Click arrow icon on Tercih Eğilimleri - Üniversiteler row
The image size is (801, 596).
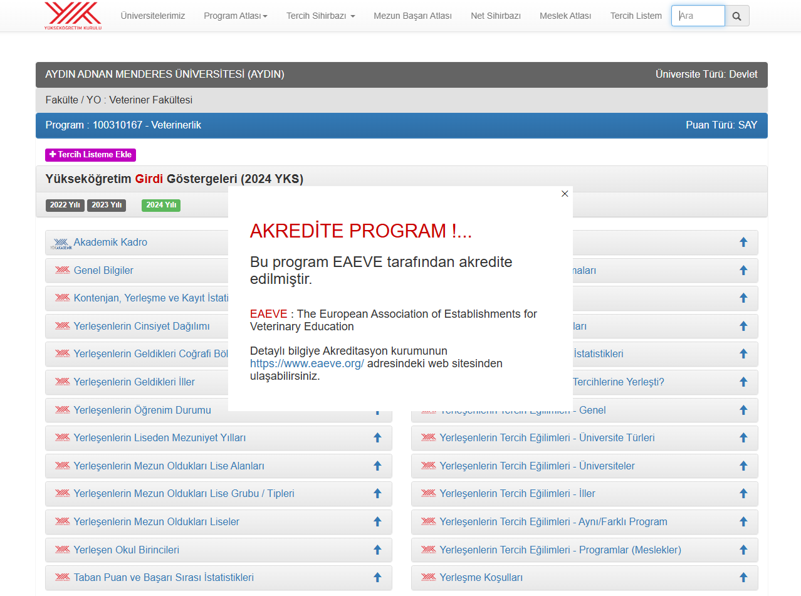coord(743,466)
